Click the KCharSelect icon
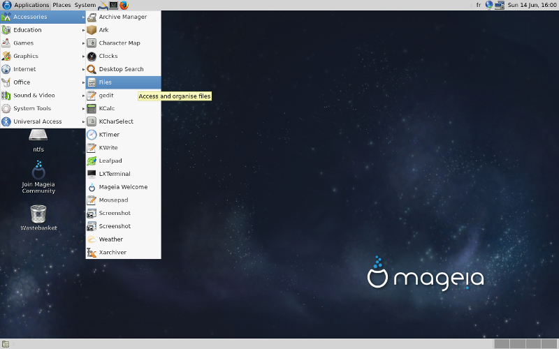 click(92, 121)
